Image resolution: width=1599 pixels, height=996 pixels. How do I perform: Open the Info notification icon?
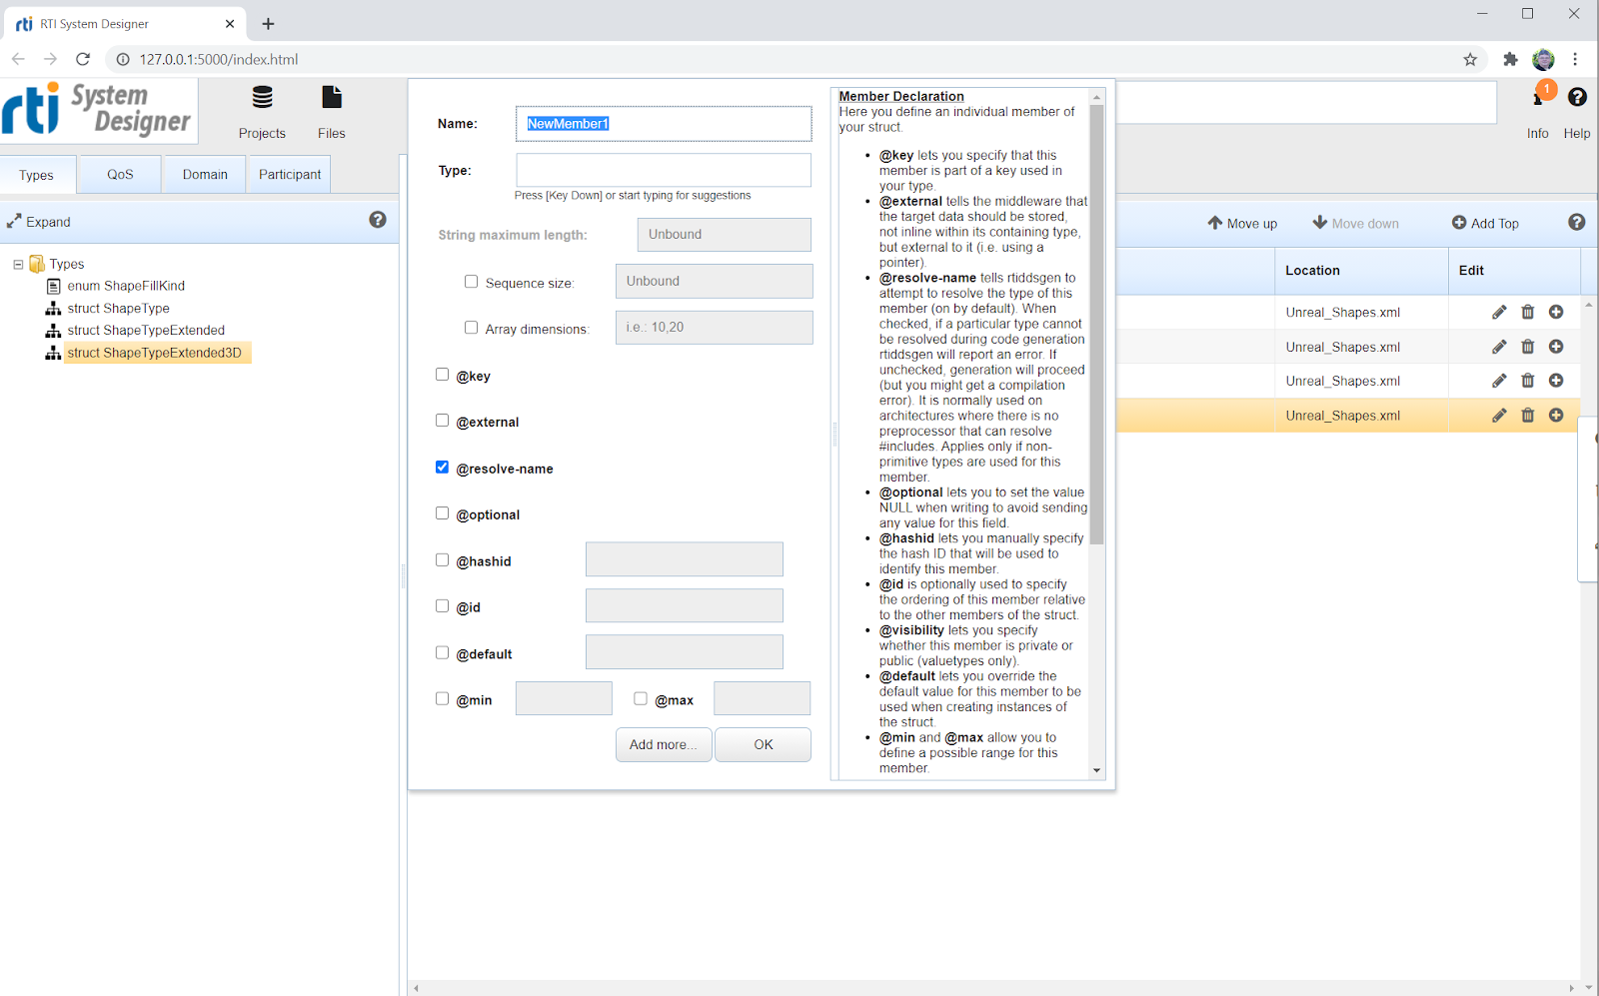1540,96
